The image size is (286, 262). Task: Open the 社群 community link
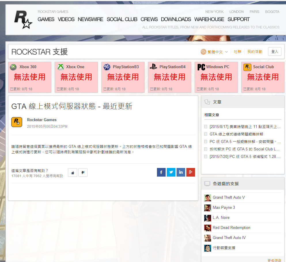coord(238,52)
